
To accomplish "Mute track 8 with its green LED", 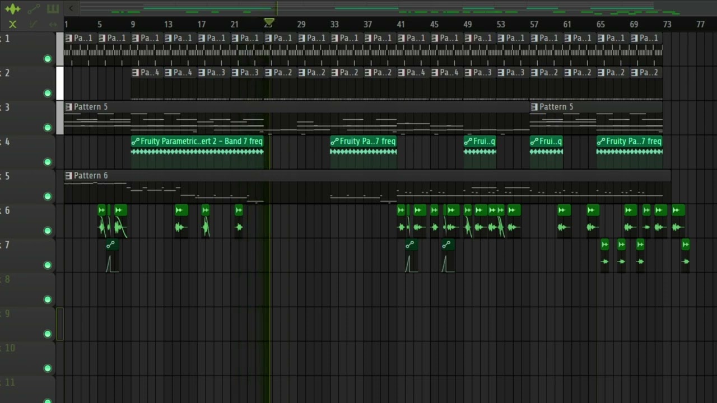I will pos(48,299).
